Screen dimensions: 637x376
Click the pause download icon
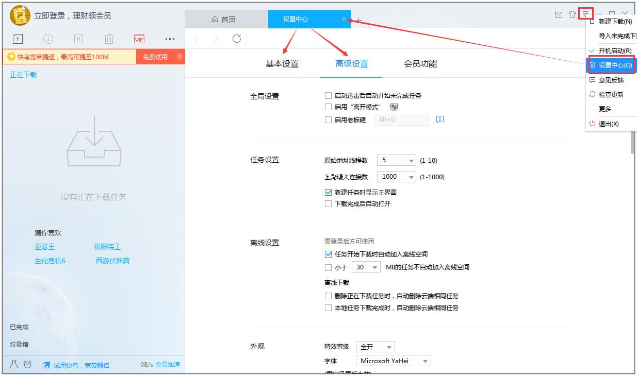[78, 39]
